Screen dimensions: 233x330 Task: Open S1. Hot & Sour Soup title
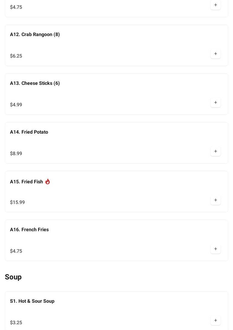pos(32,301)
